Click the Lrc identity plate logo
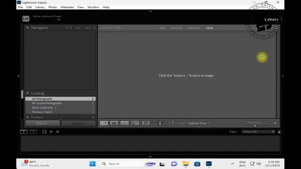This screenshot has width=301, height=169. 26,19
